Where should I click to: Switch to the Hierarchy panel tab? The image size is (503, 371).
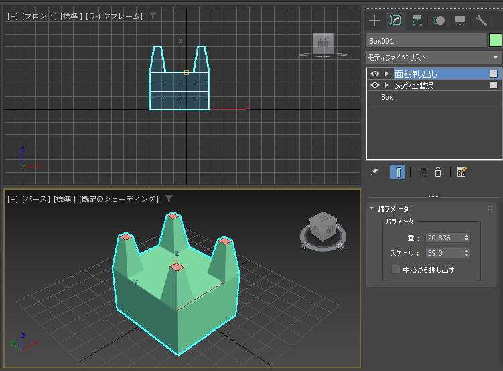pos(417,21)
